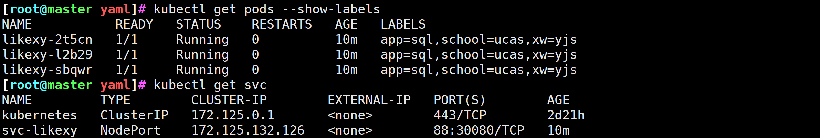The height and width of the screenshot is (138, 820).
Task: Click the pod name likexy-2t5cn
Action: click(47, 40)
